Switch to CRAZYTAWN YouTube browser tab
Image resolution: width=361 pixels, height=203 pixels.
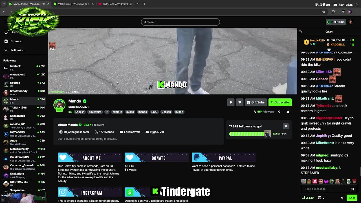tap(118, 4)
